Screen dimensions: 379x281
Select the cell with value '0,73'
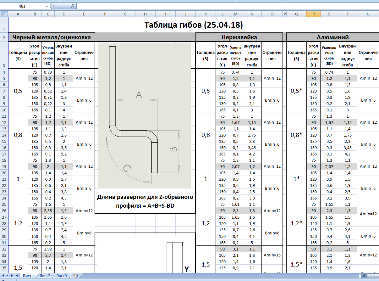(x=48, y=72)
